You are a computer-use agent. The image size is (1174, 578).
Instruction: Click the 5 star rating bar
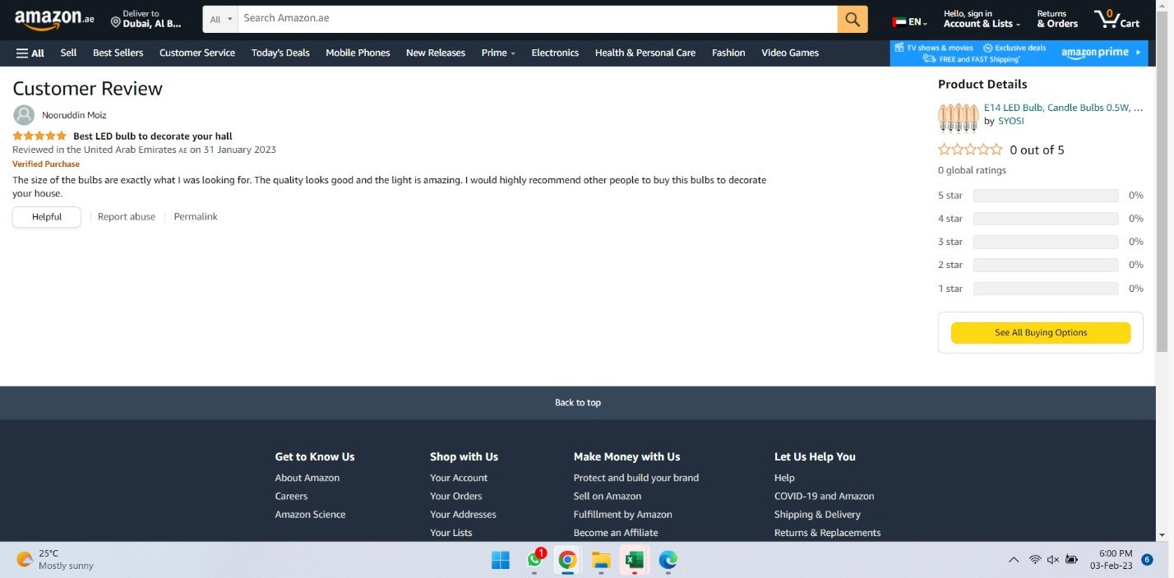tap(1046, 196)
